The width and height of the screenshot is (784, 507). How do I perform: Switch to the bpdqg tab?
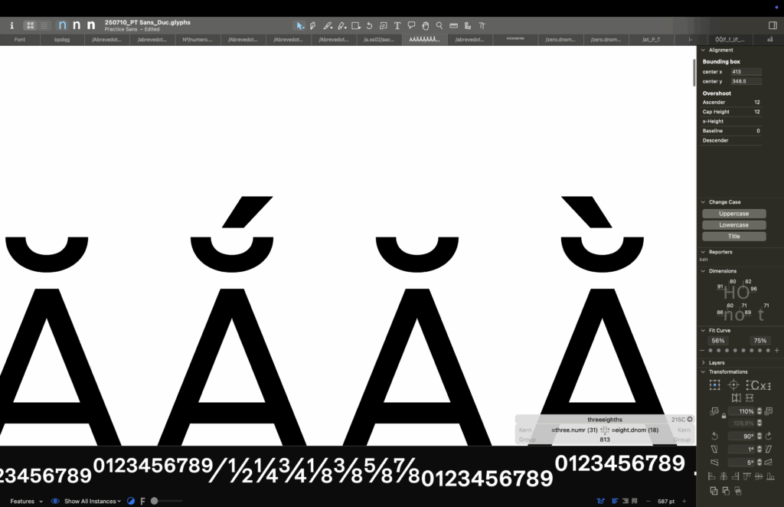point(62,40)
